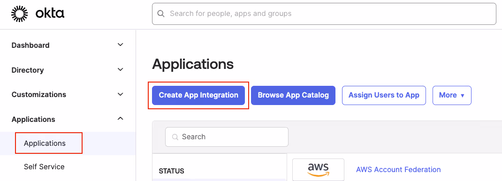The image size is (502, 181).
Task: Click Assign Users to App button
Action: point(384,95)
